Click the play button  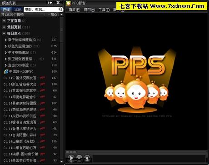(x=71, y=158)
